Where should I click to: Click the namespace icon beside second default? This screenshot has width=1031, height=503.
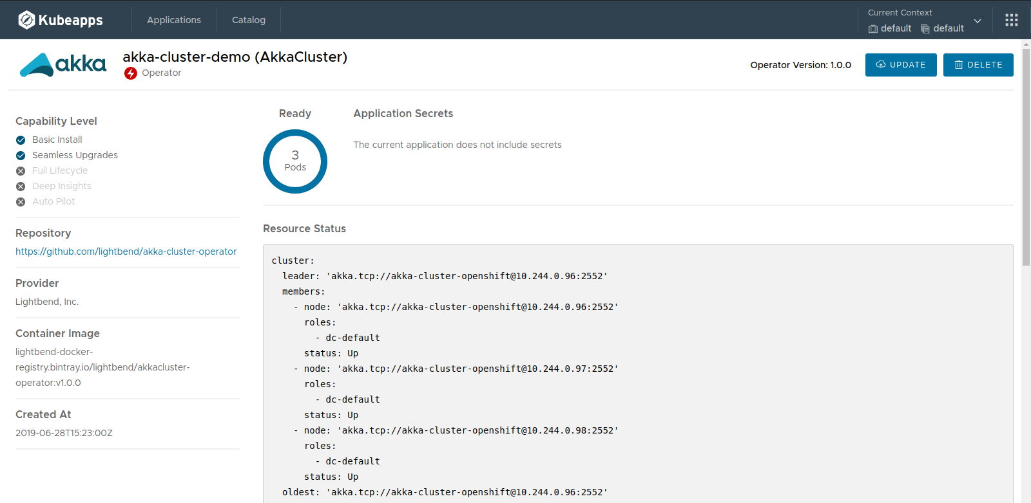925,29
